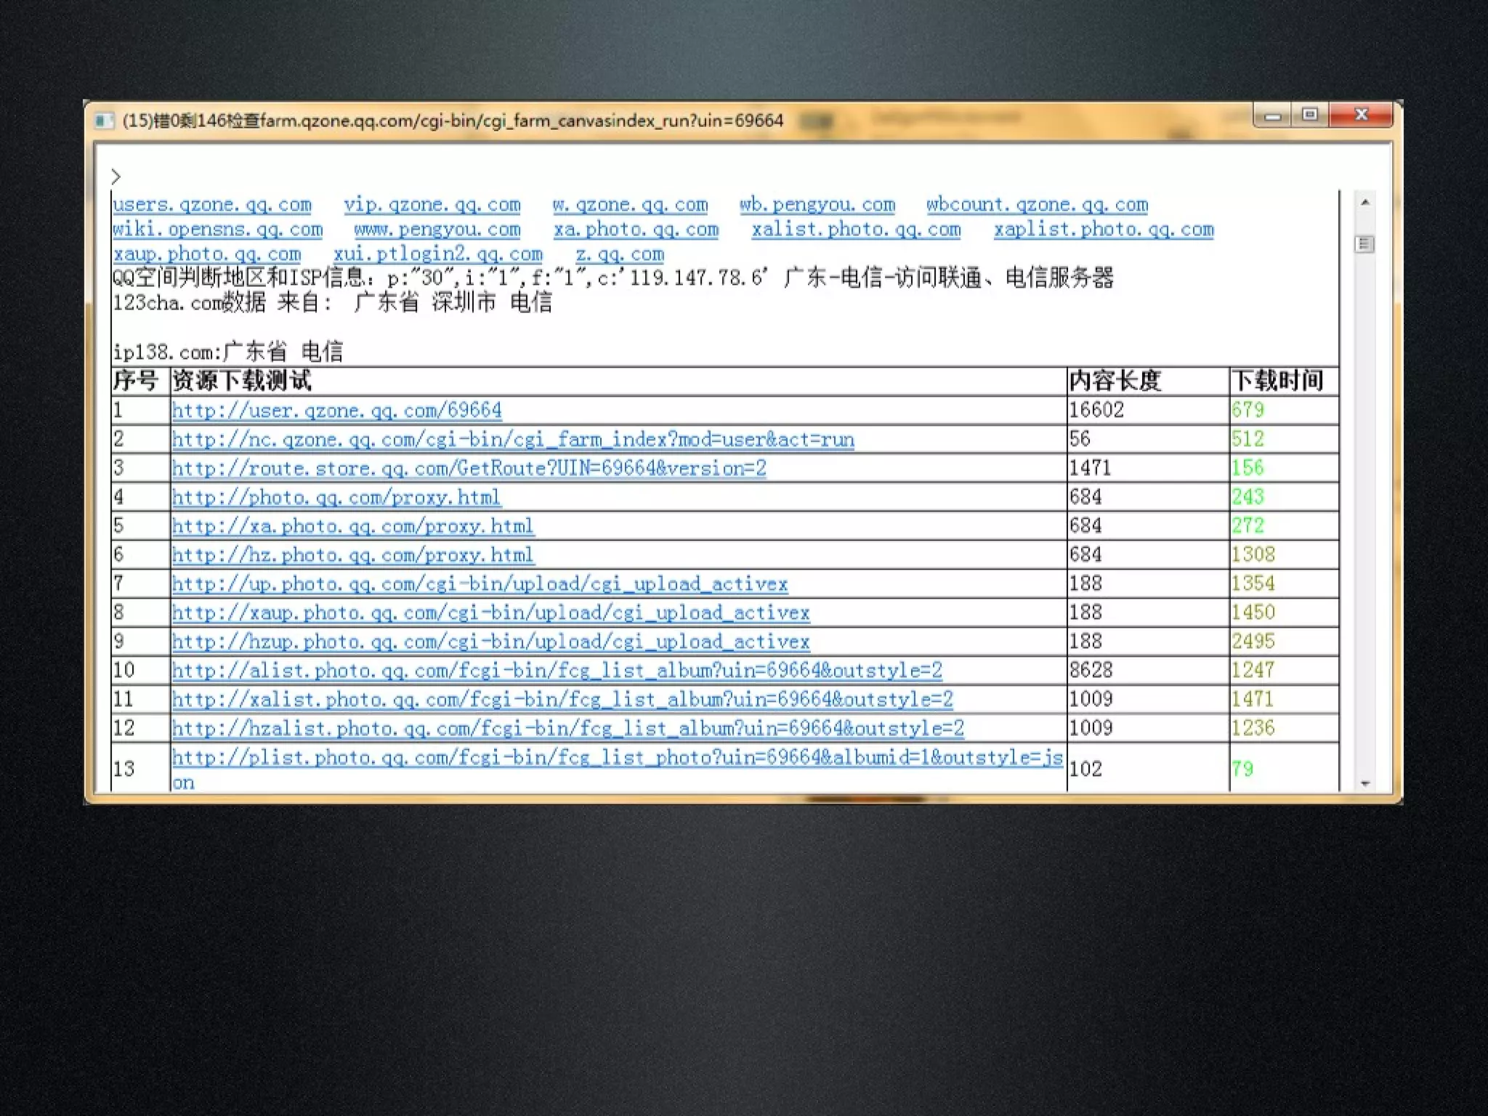Image resolution: width=1488 pixels, height=1116 pixels.
Task: Close the farm.qzone.qq.com check window
Action: point(1361,115)
